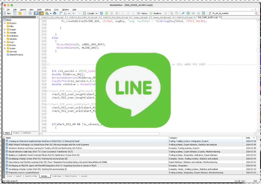The width and height of the screenshot is (261, 184).
Task: Open the Compile dropdown arrow
Action: click(x=96, y=13)
